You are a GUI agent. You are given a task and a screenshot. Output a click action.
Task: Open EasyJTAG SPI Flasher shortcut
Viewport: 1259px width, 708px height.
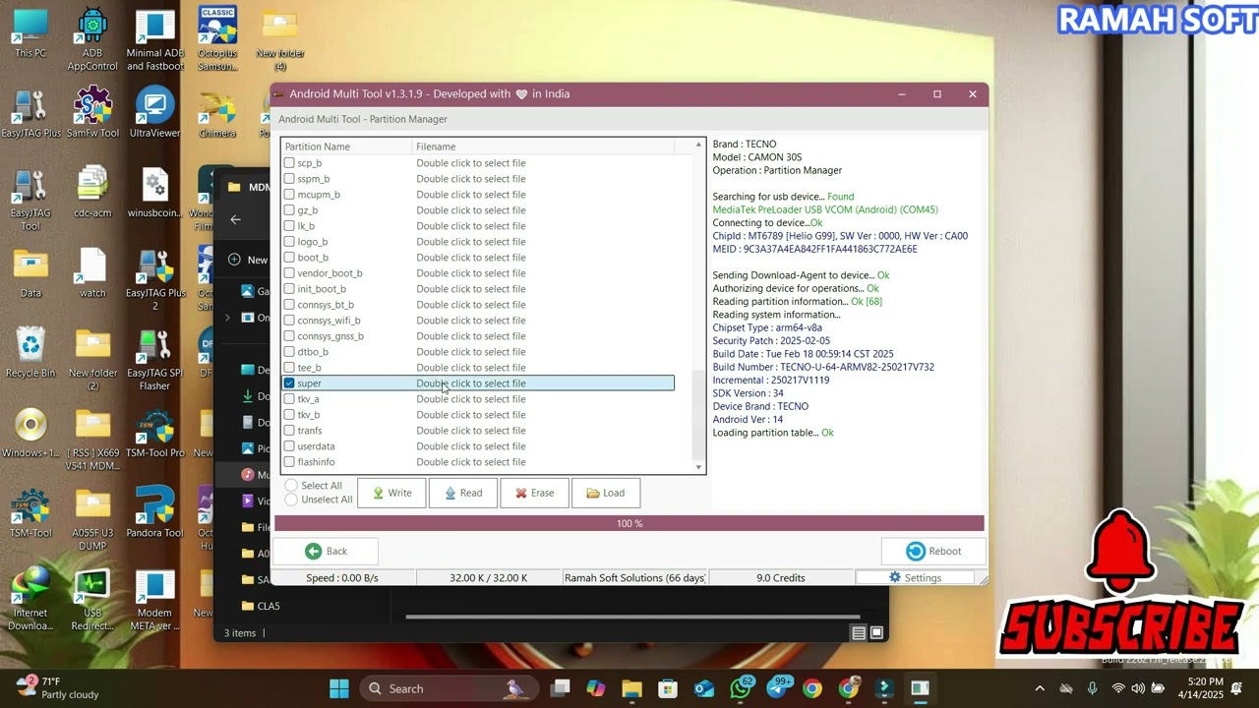pyautogui.click(x=154, y=360)
